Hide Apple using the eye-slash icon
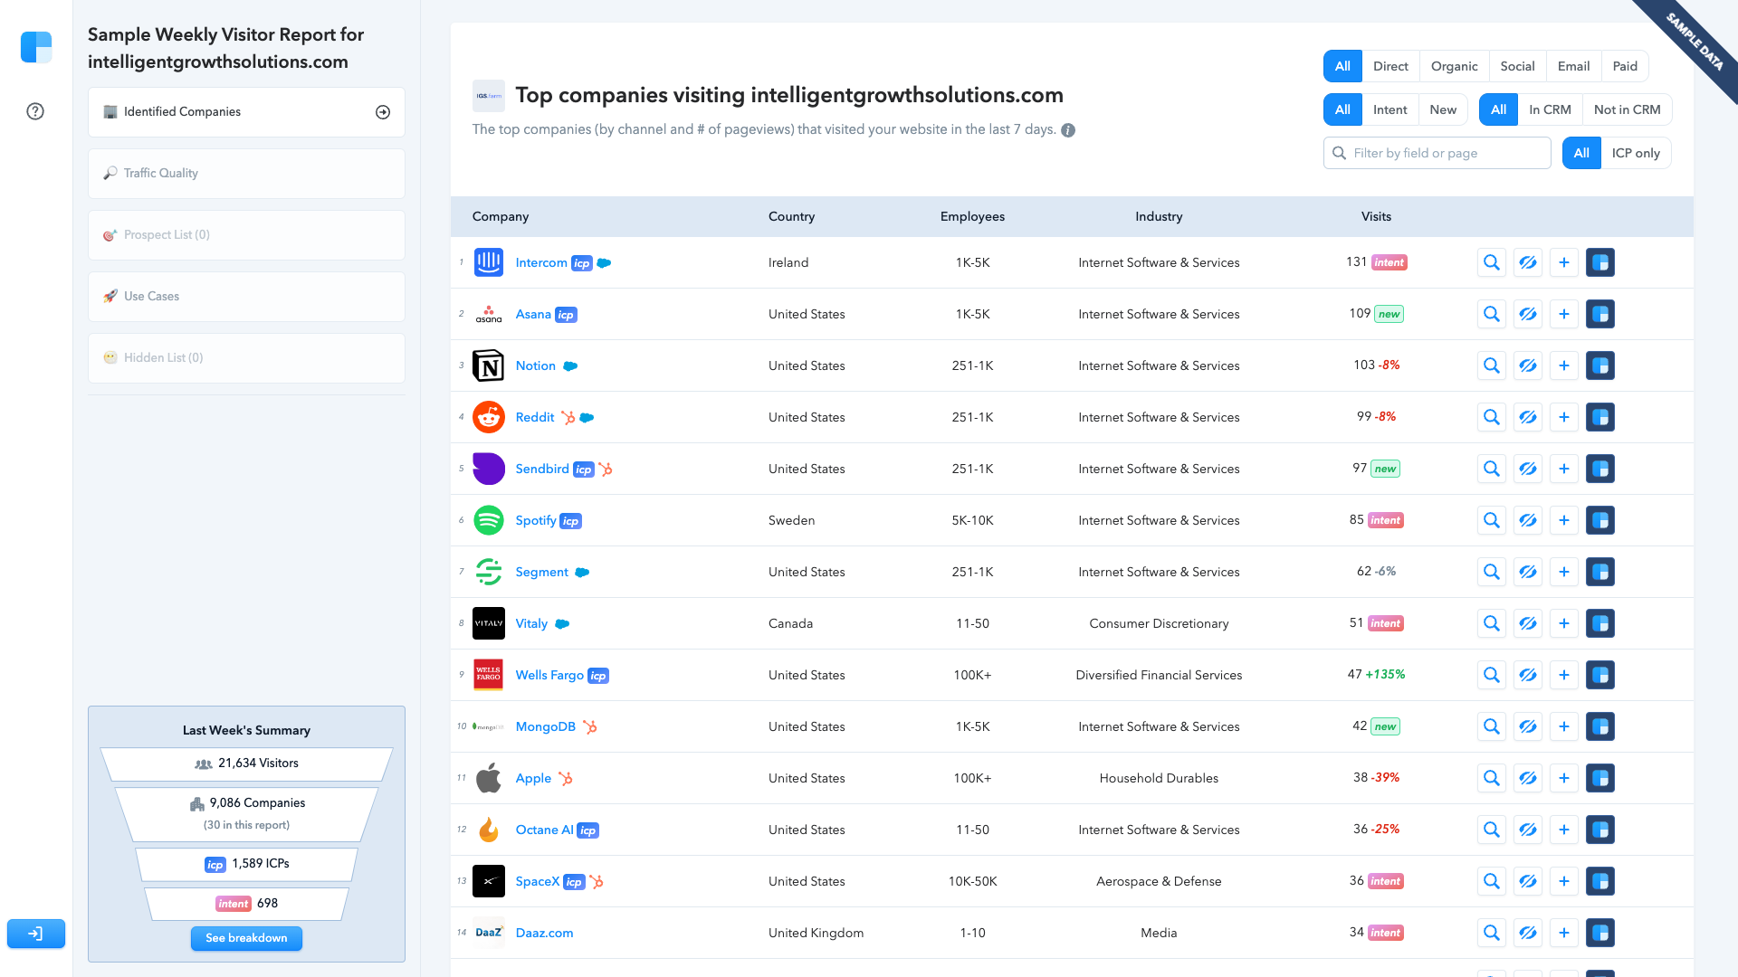This screenshot has width=1738, height=977. (1528, 778)
